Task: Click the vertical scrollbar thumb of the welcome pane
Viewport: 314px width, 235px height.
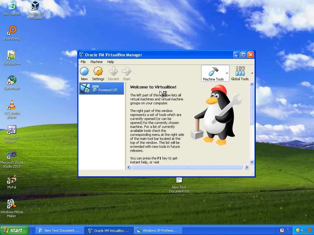Action: point(252,106)
